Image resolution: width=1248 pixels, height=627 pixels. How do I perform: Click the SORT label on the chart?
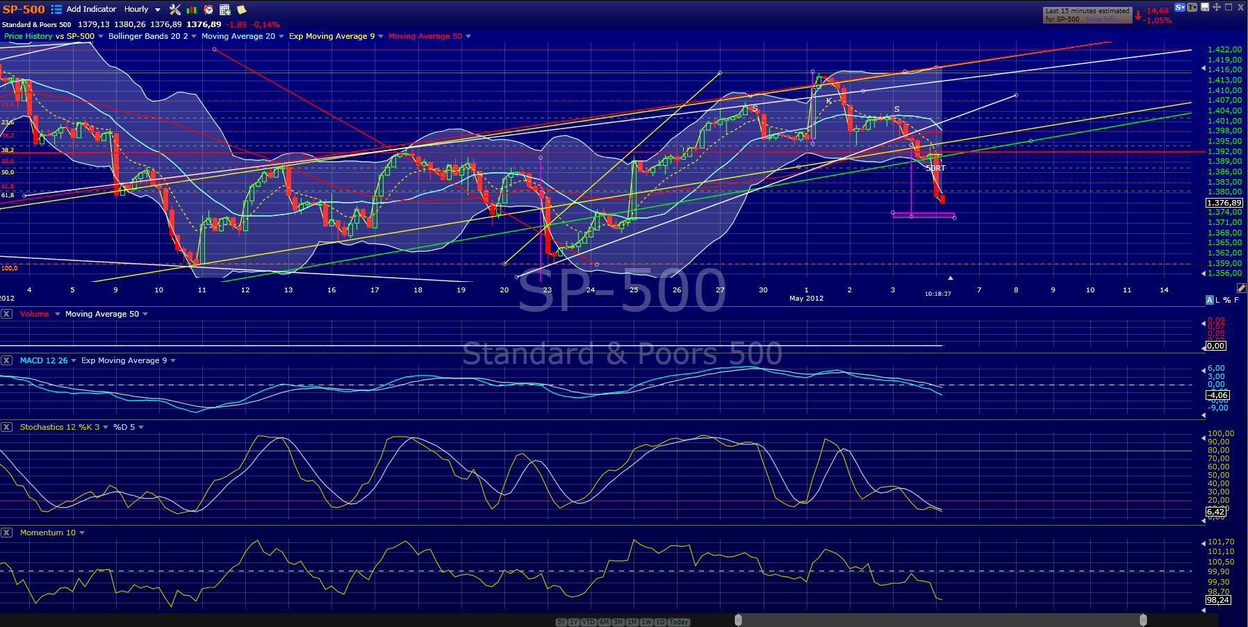tap(936, 168)
